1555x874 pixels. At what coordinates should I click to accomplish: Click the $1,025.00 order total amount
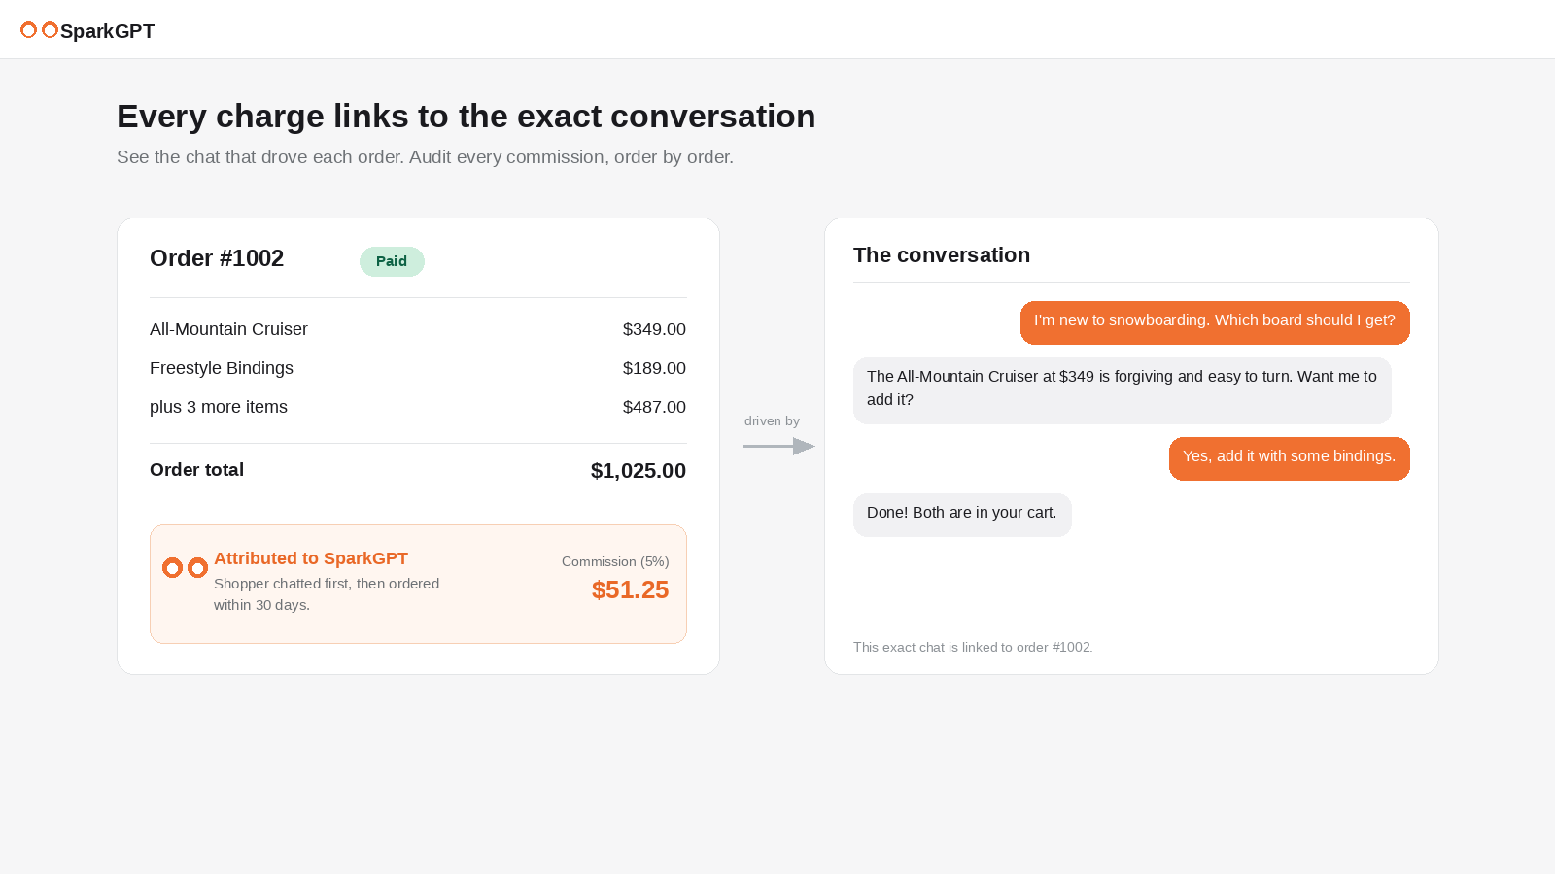click(639, 471)
